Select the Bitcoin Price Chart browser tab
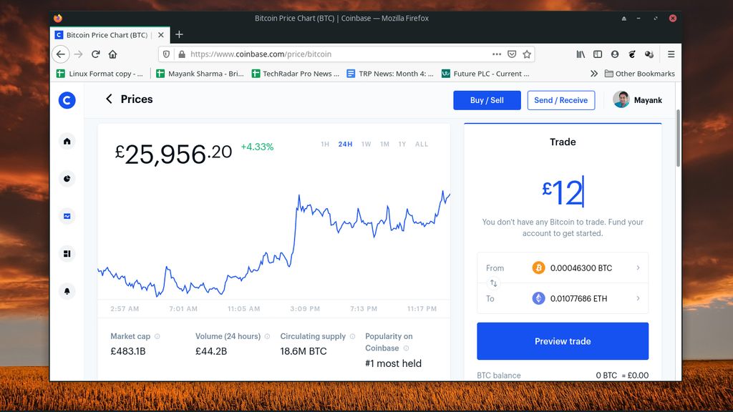 point(105,34)
